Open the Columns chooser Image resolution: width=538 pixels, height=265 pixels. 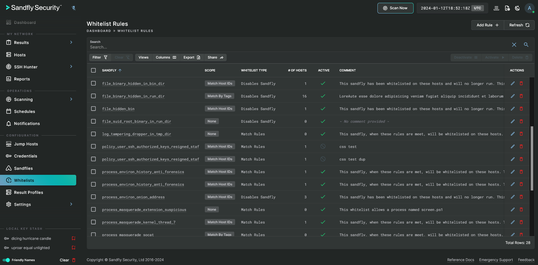tap(166, 57)
